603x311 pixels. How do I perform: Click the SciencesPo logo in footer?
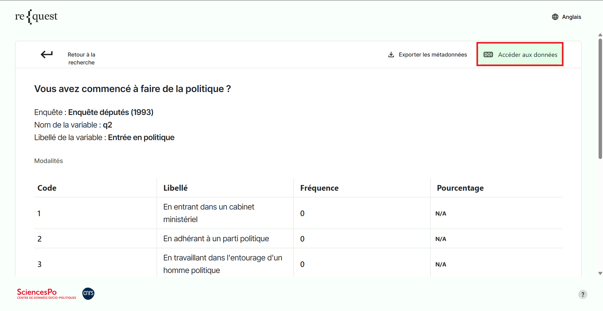point(46,294)
